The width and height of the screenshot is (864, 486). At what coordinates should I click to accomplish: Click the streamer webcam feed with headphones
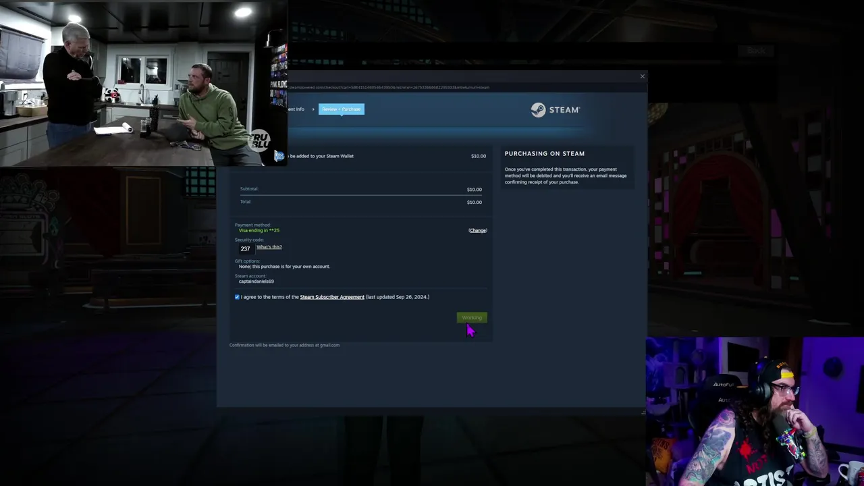[755, 412]
